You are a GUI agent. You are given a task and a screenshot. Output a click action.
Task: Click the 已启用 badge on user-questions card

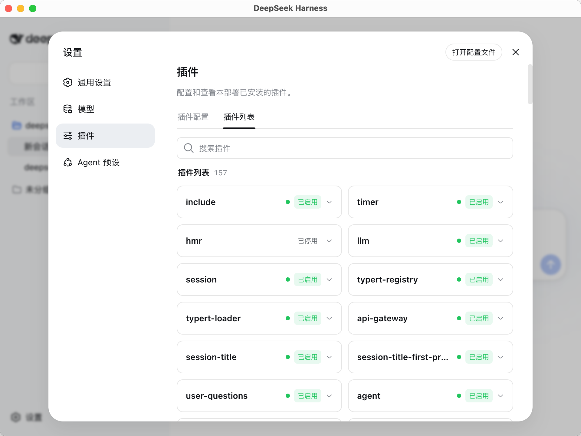308,396
